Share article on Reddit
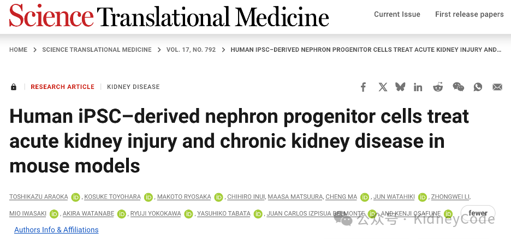511x239 pixels. coord(438,87)
